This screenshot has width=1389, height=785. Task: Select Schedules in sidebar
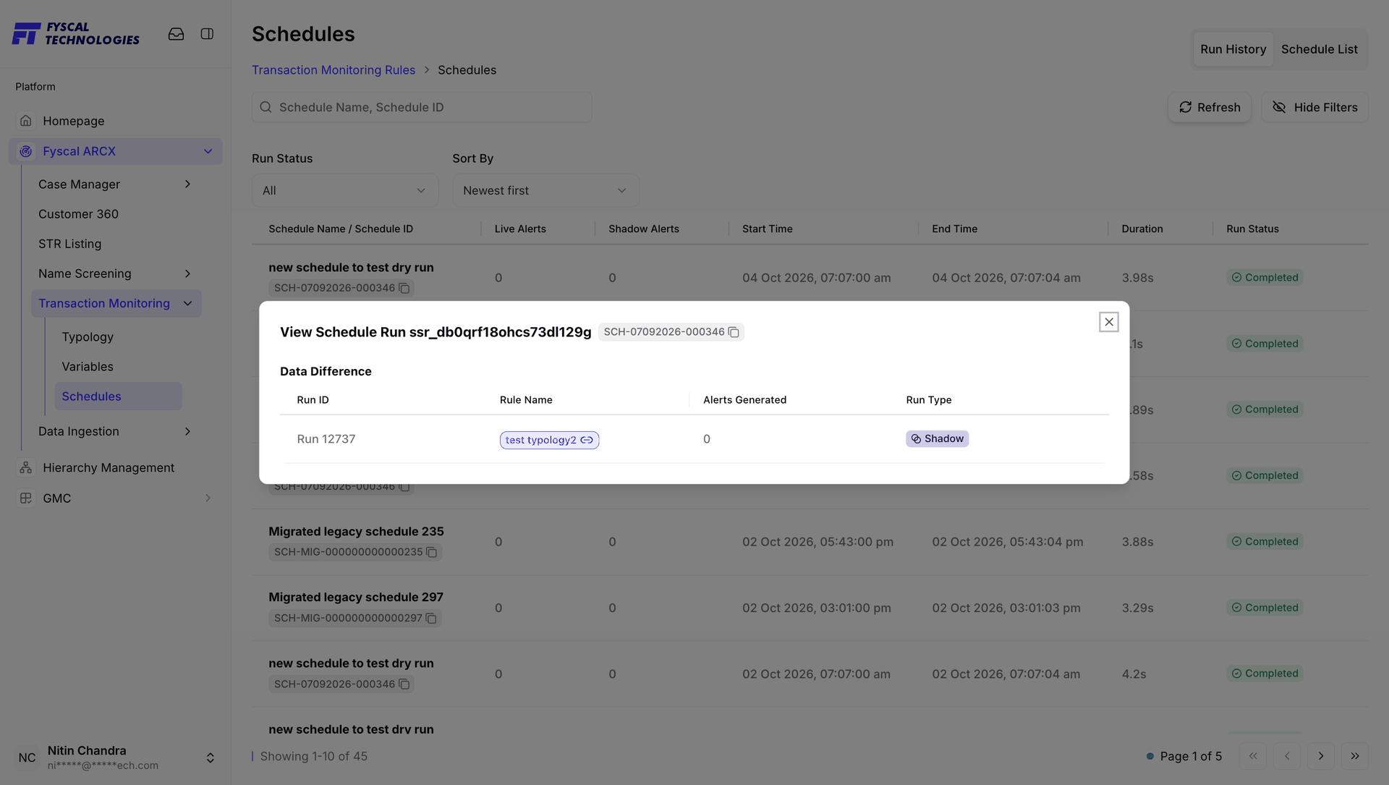pos(118,396)
